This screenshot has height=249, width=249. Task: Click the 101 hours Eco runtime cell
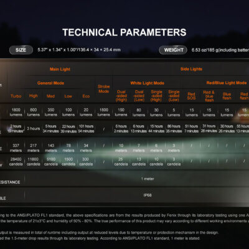click(86, 129)
